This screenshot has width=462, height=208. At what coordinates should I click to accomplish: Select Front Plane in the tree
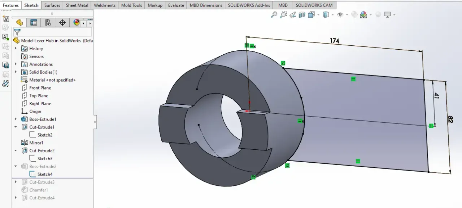tap(40, 88)
